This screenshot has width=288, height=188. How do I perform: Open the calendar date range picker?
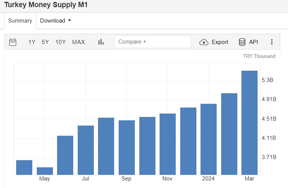(13, 42)
